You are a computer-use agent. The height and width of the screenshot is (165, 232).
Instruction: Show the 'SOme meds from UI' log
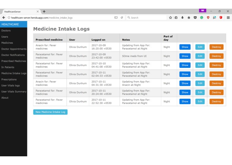coord(185,56)
